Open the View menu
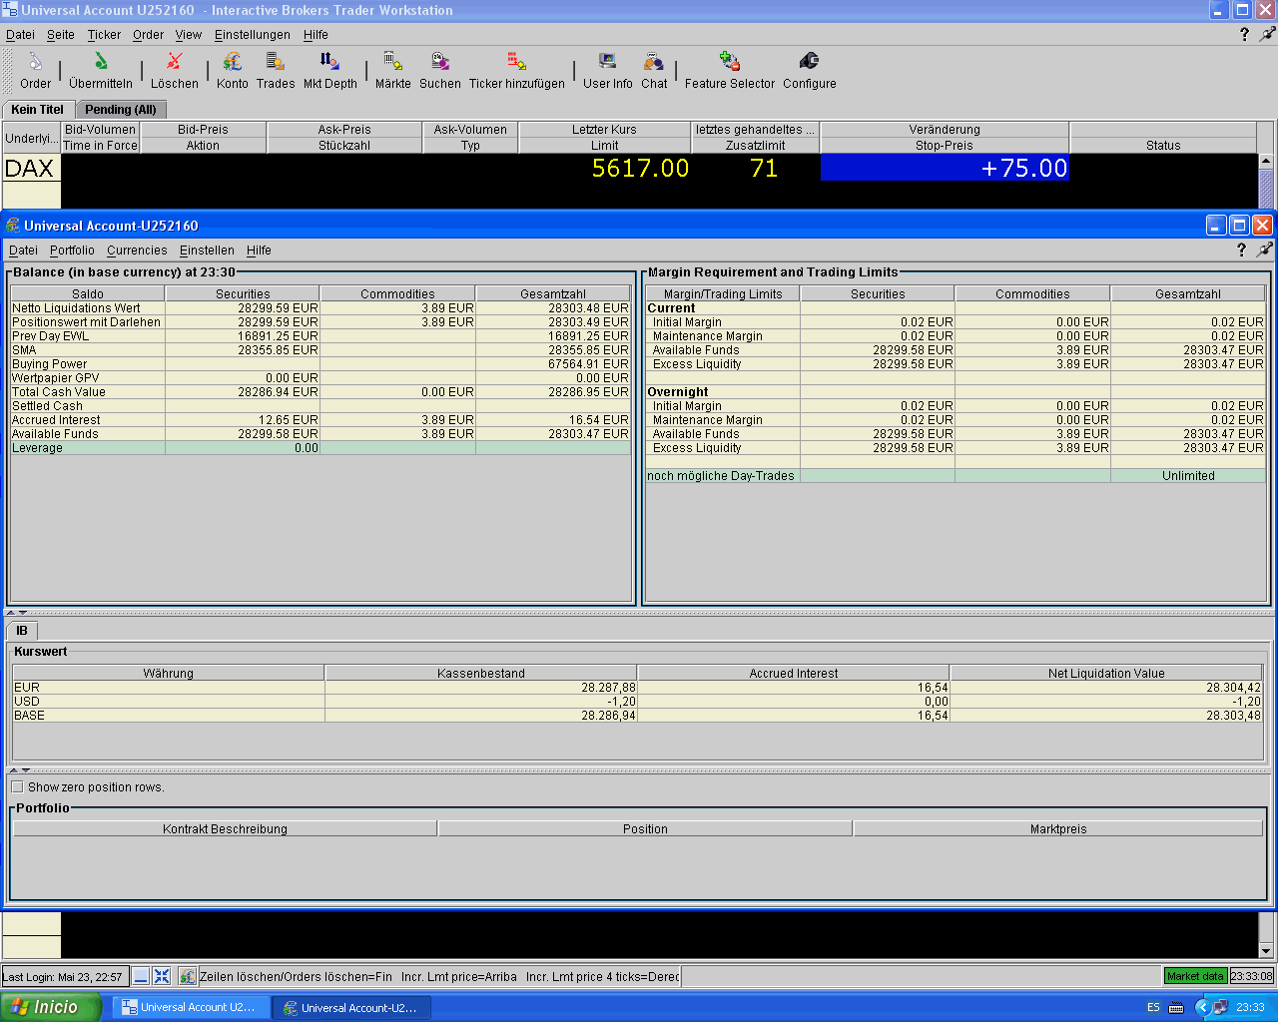Viewport: 1278px width, 1022px height. point(189,34)
